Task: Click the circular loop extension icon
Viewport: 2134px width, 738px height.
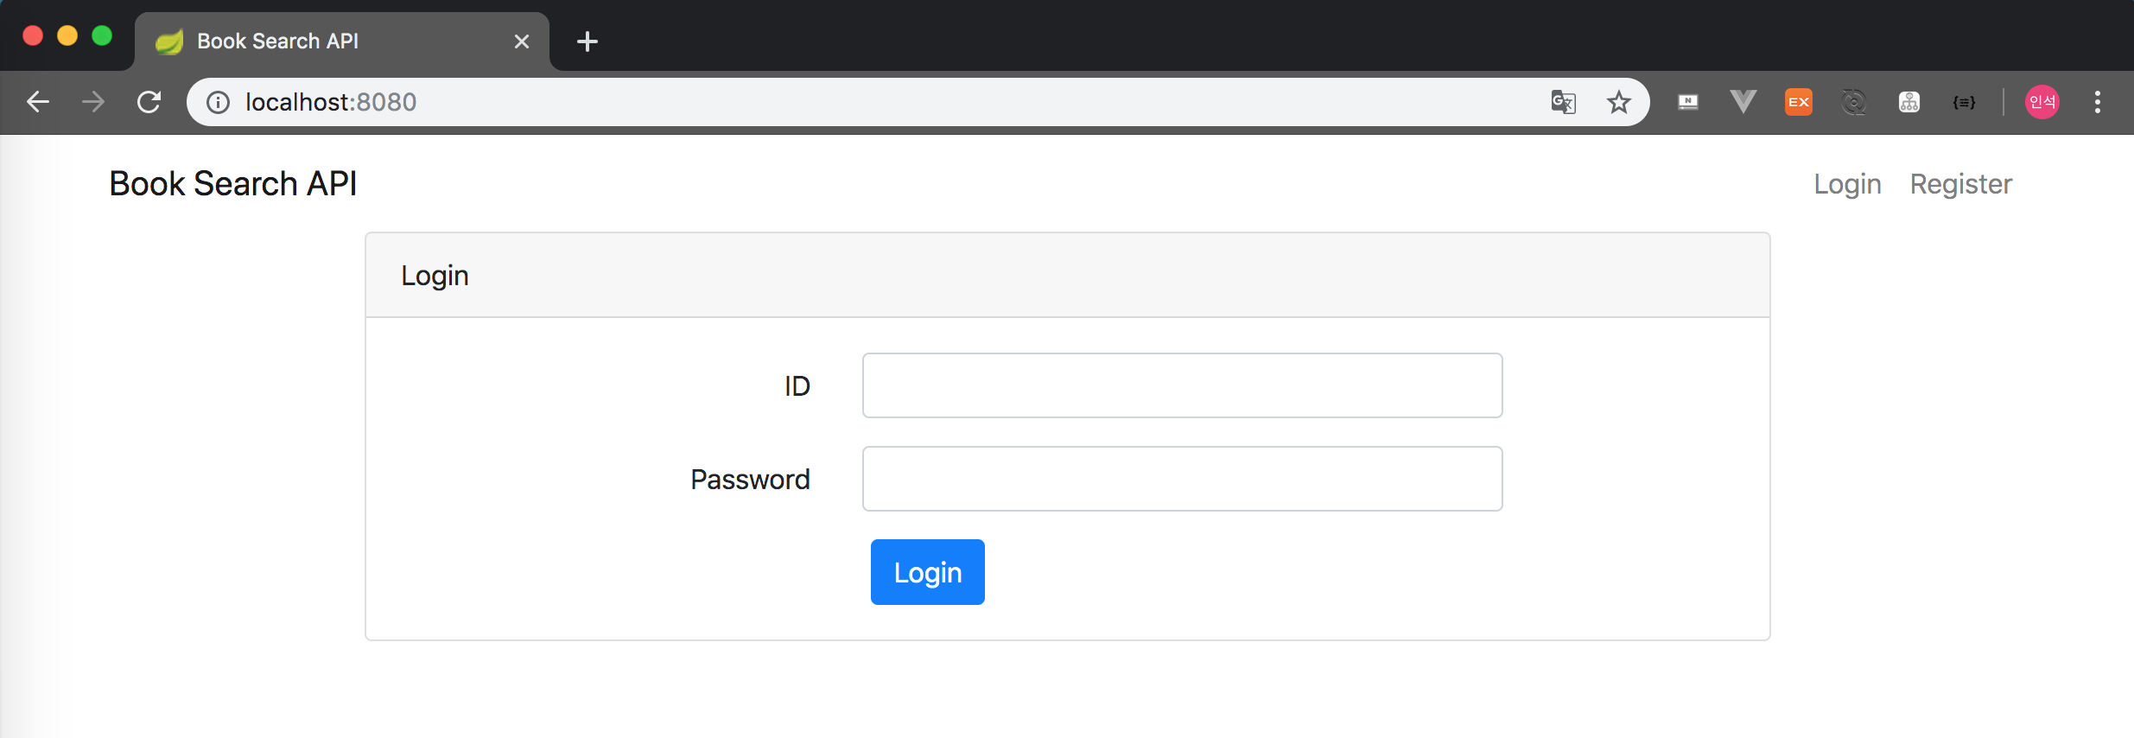Action: [x=1853, y=101]
